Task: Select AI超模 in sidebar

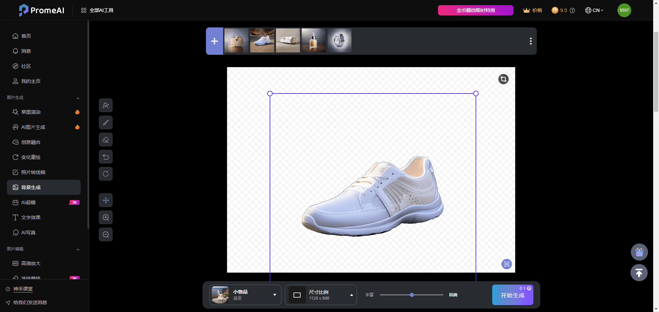Action: 44,202
